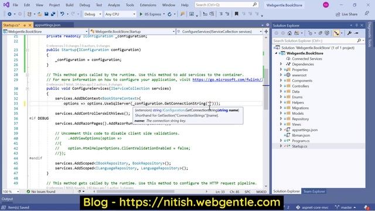Open the File menu
Screen dimensions: 375x211
click(x=15, y=5)
